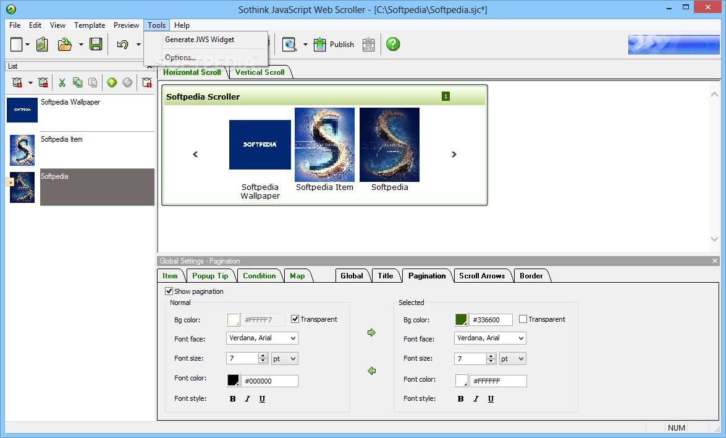
Task: Click the grayed Fast publish house icon
Action: tap(368, 45)
